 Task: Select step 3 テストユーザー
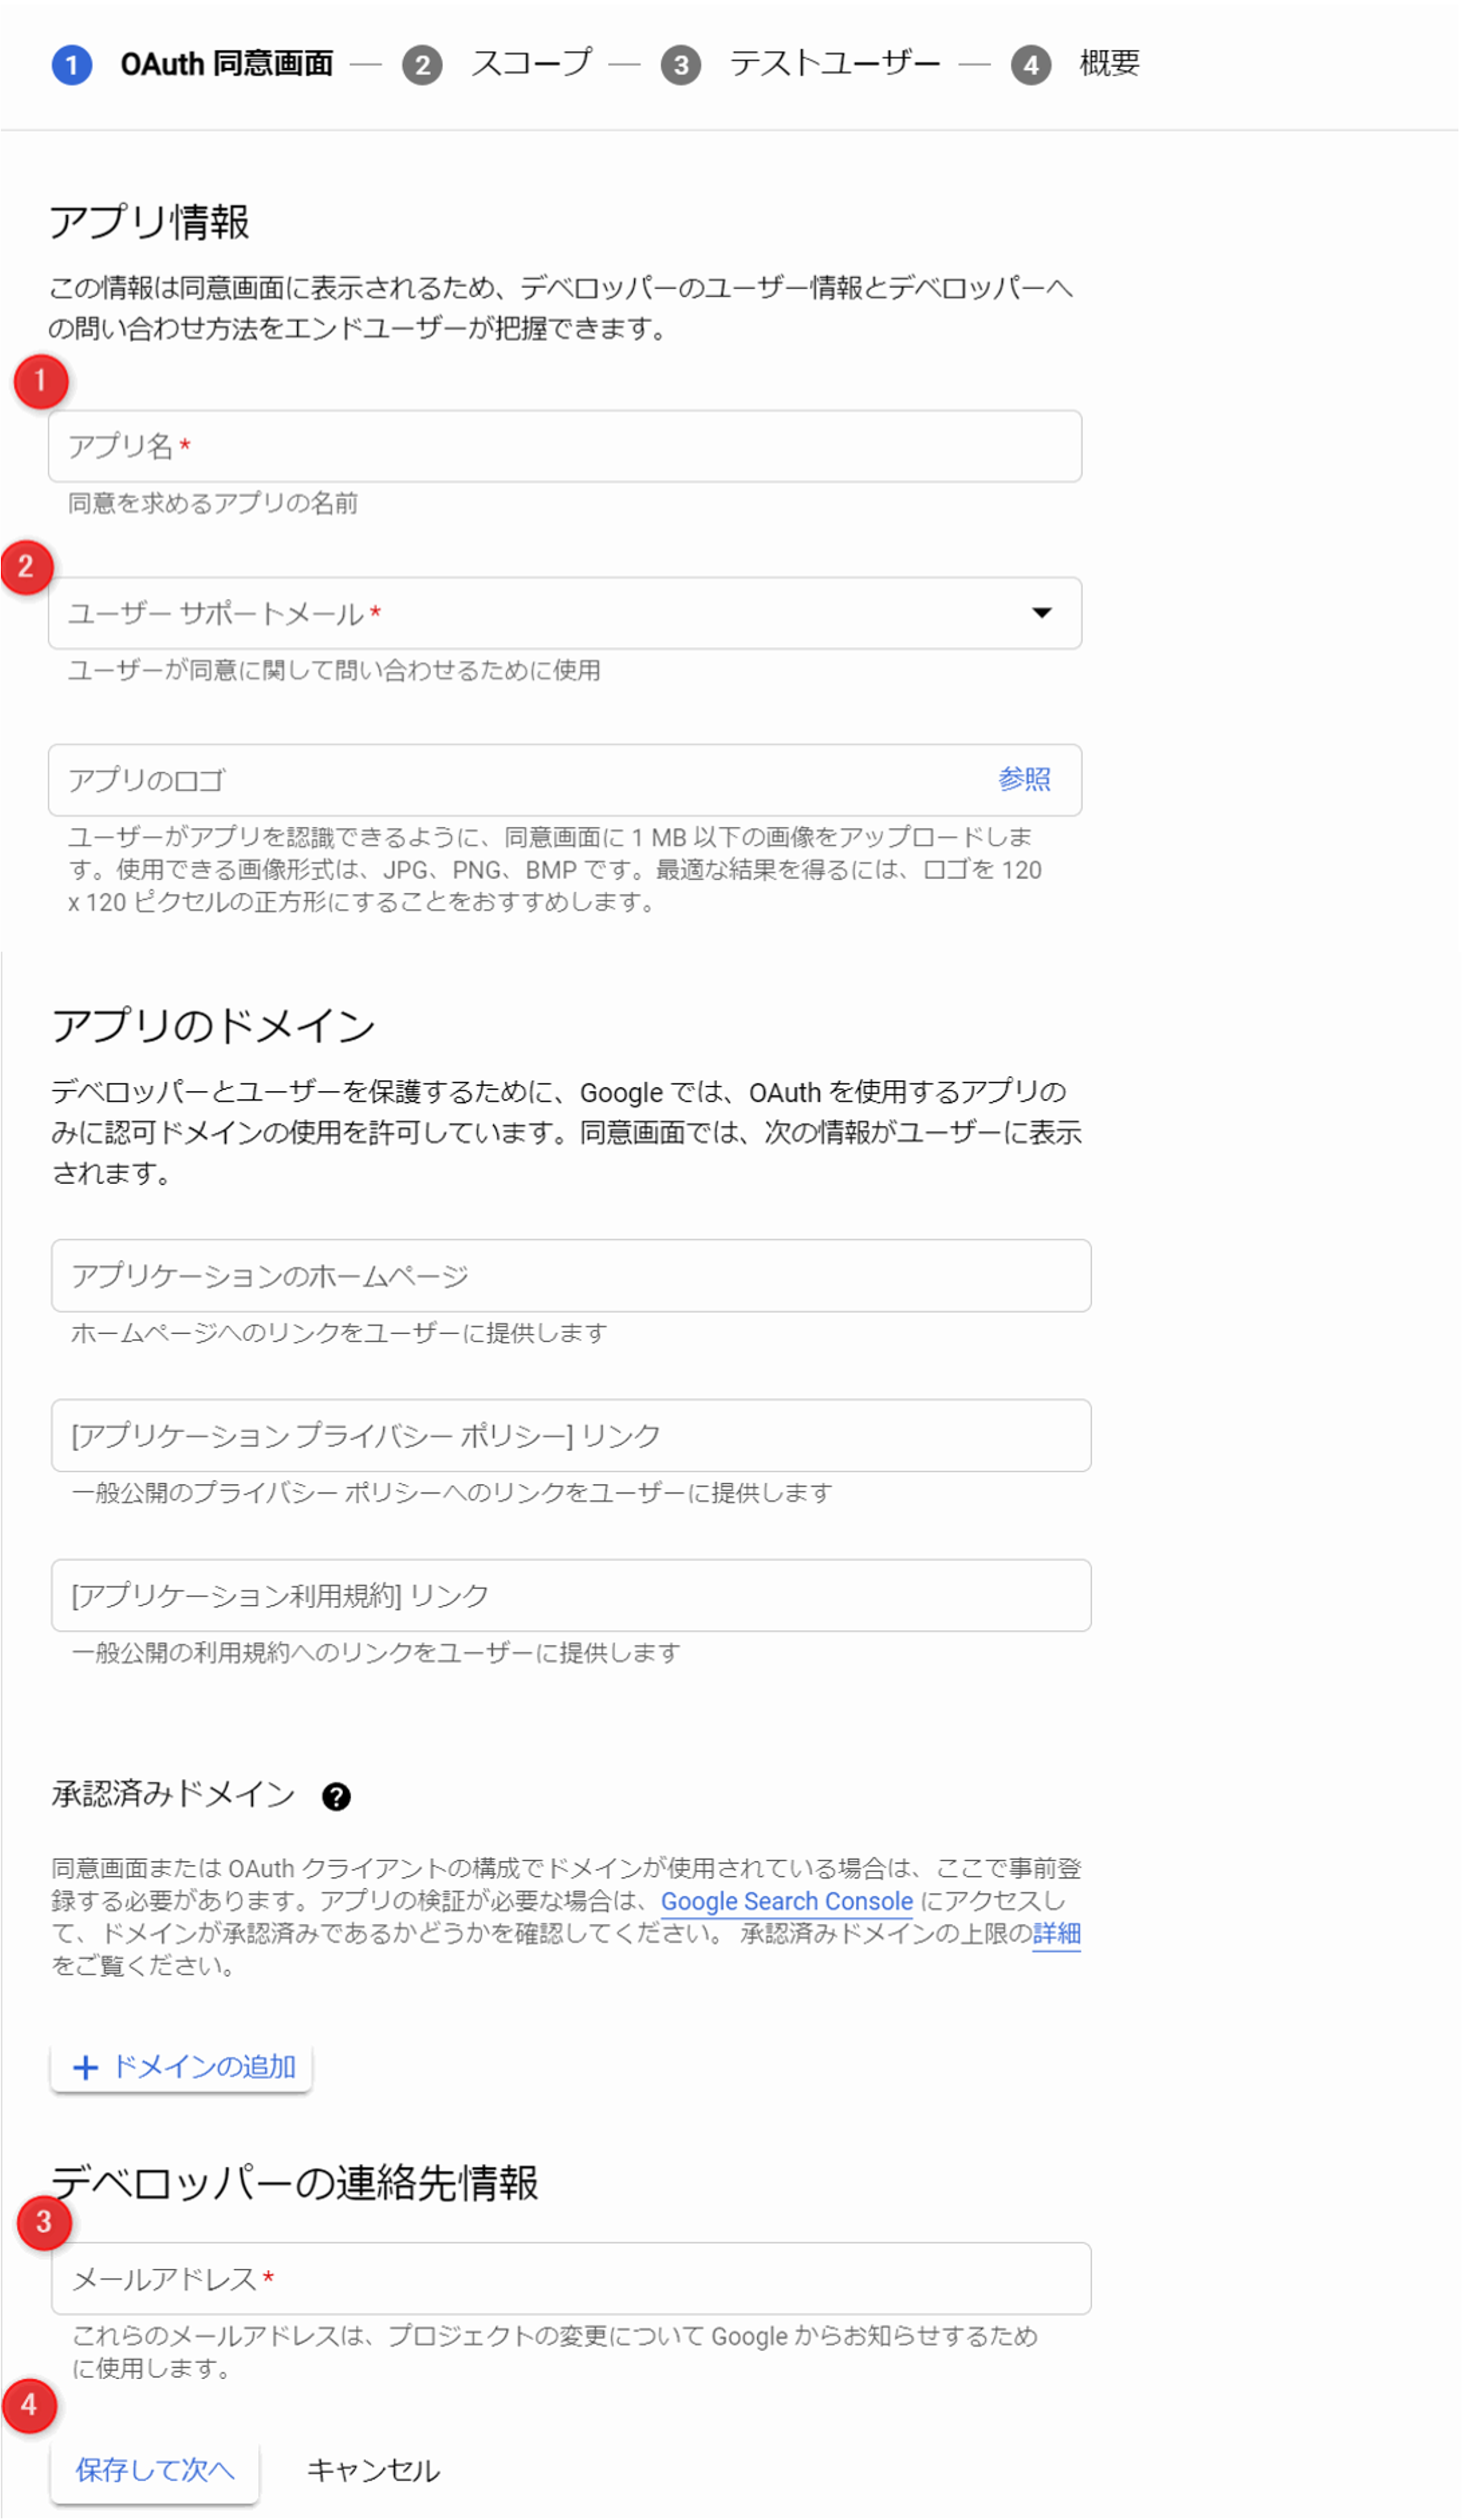pos(801,64)
